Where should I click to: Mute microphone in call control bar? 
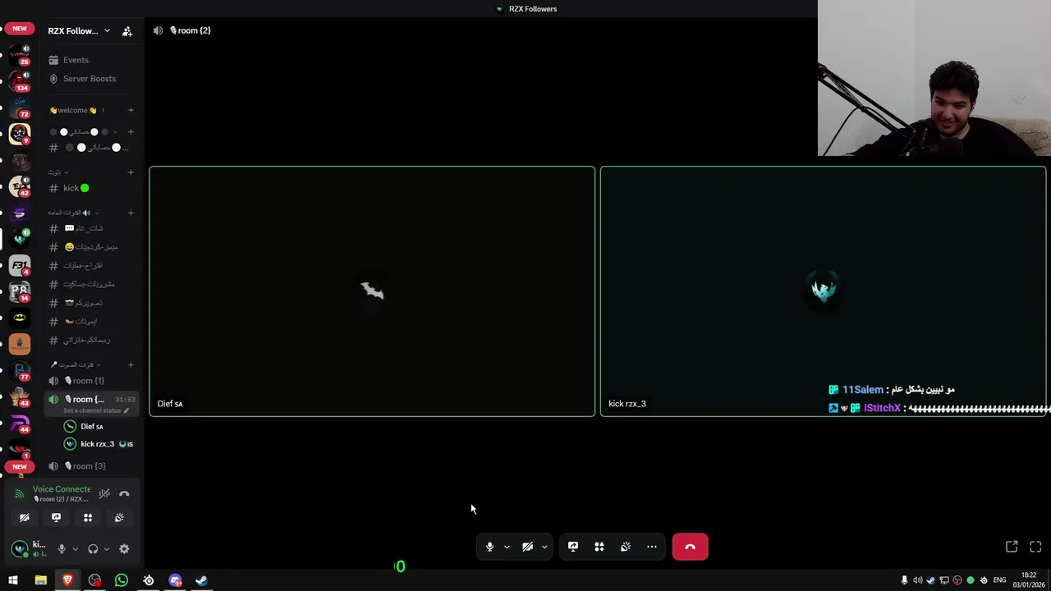pyautogui.click(x=489, y=547)
